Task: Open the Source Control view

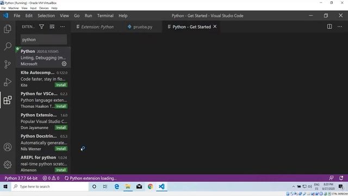Action: [8, 64]
